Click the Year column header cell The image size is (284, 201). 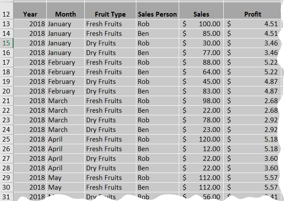click(30, 10)
